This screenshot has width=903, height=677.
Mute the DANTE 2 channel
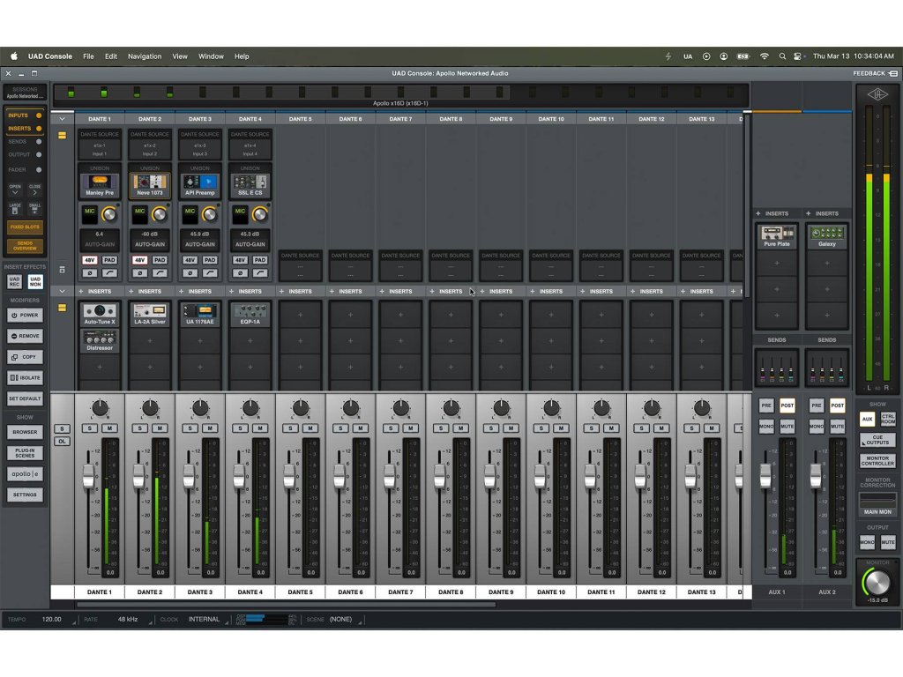point(160,428)
